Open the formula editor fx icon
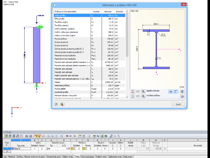The height and width of the screenshot is (158, 210). coord(115,136)
